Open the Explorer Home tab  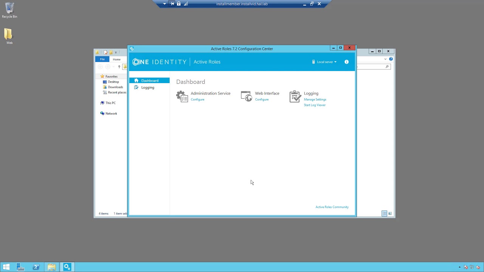point(116,59)
